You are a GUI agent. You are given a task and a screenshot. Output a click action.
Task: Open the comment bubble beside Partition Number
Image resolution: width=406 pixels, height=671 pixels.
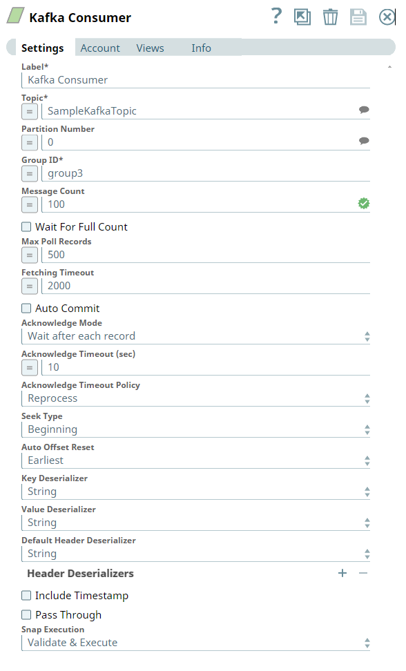[364, 142]
